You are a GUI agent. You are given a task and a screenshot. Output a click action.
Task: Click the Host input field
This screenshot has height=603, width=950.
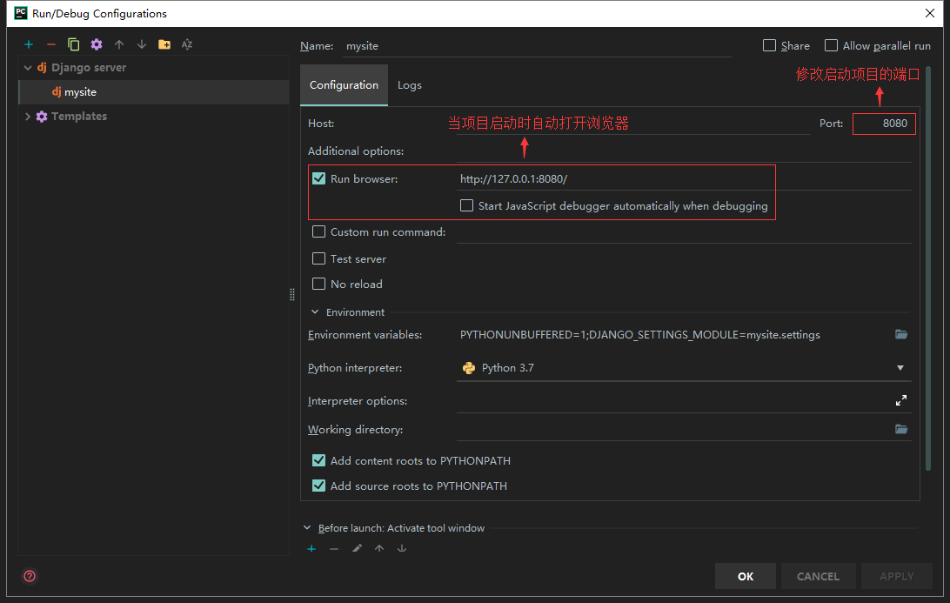click(x=633, y=124)
